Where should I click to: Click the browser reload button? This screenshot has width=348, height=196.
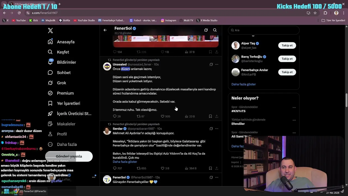click(19, 13)
